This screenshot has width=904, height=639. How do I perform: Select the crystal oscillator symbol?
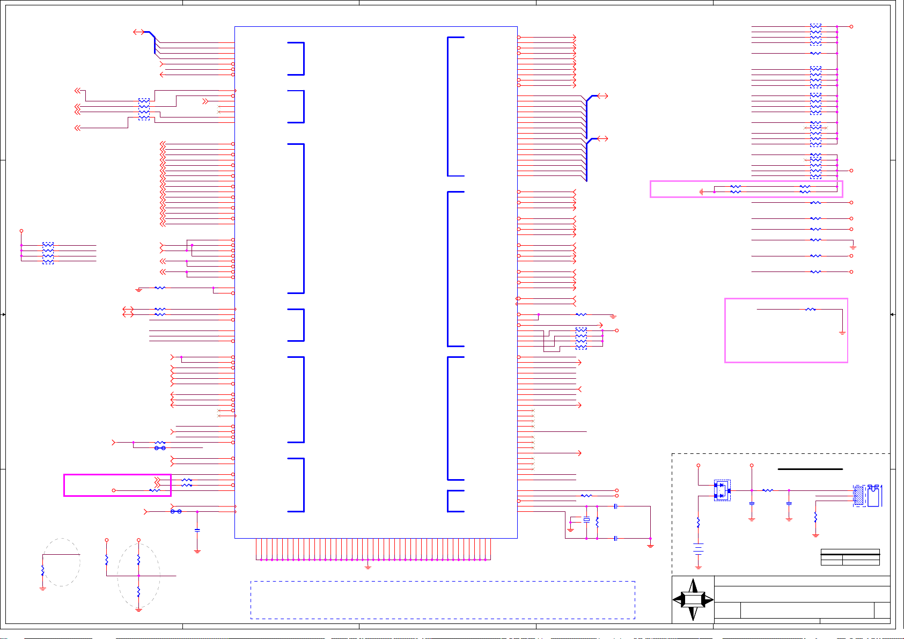[x=586, y=520]
